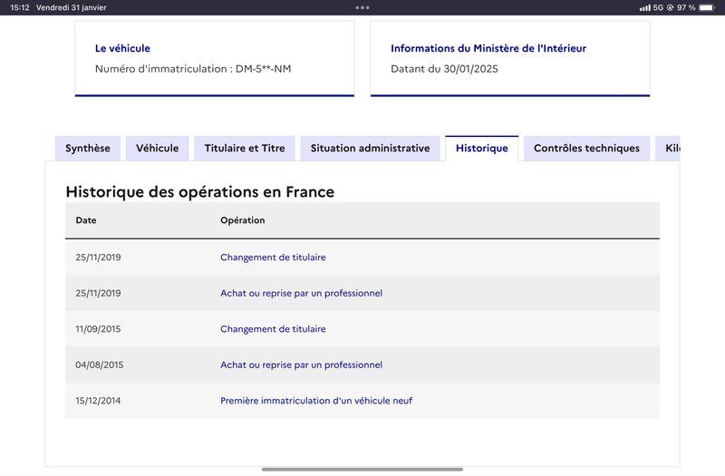Click the registration number DM-5**-NM text
This screenshot has width=725, height=476.
[x=263, y=69]
